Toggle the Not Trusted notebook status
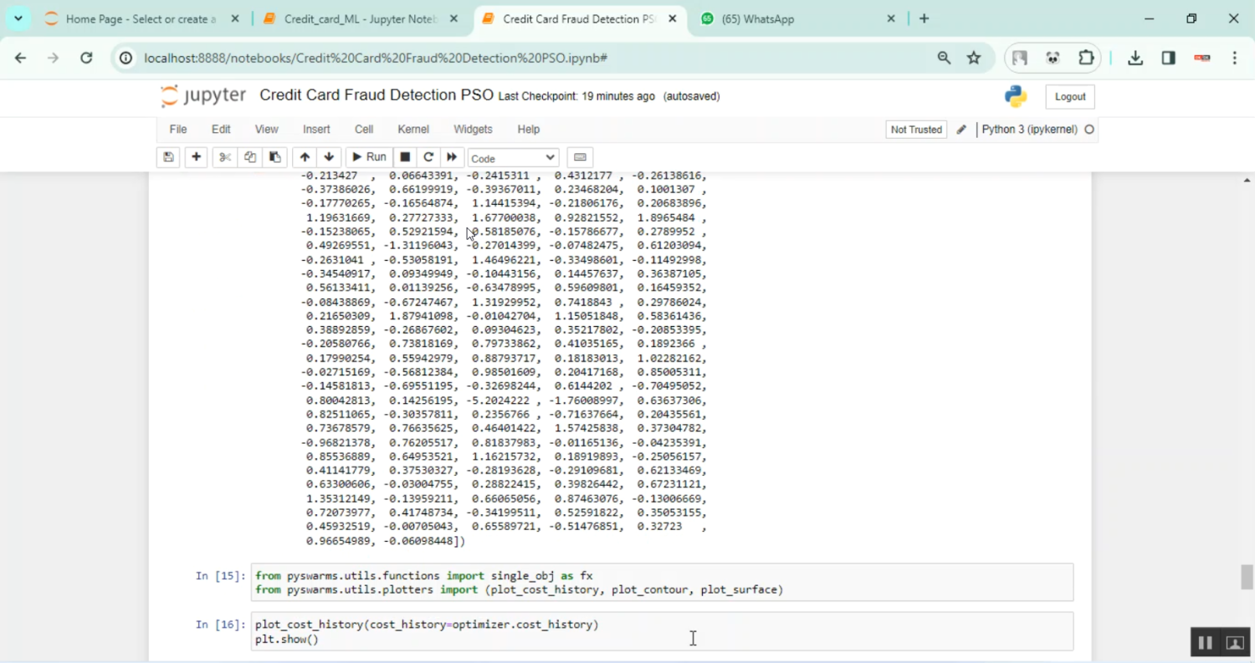Image resolution: width=1255 pixels, height=663 pixels. coord(916,130)
